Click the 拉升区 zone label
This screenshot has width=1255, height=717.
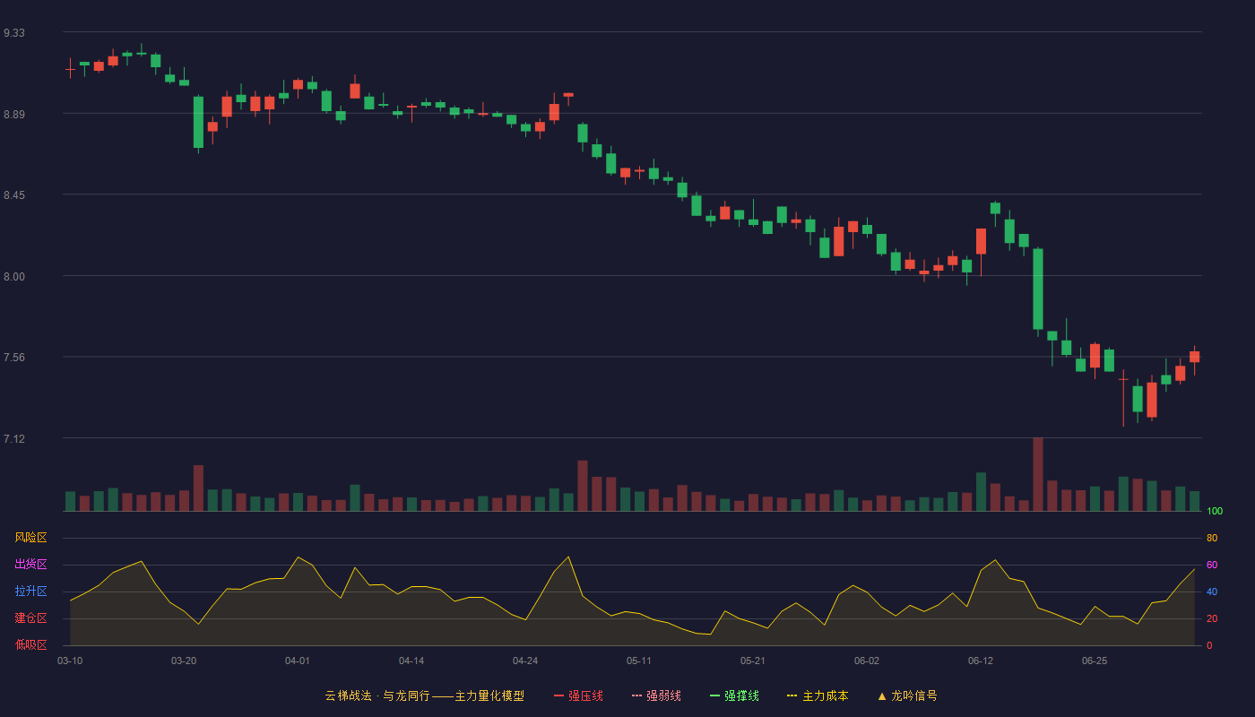(31, 592)
